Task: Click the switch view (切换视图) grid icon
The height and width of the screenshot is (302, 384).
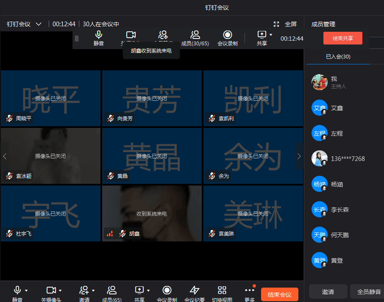Action: click(x=222, y=290)
